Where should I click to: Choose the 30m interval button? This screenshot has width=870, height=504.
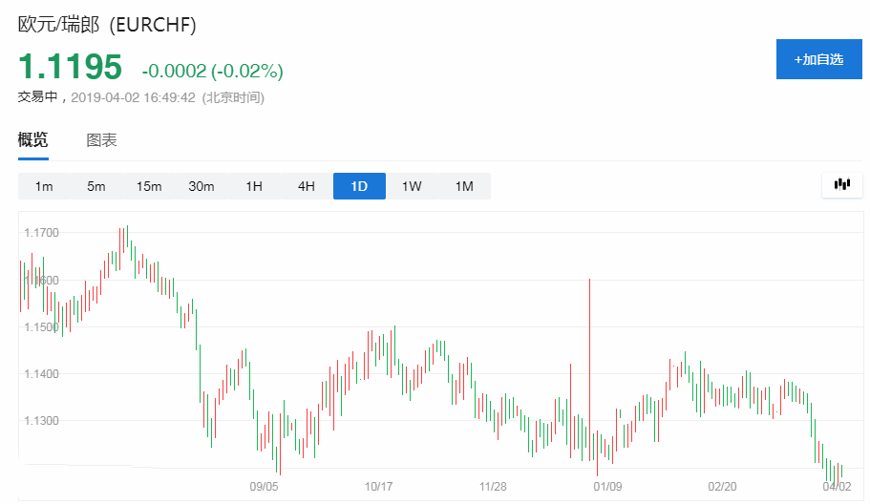(201, 186)
